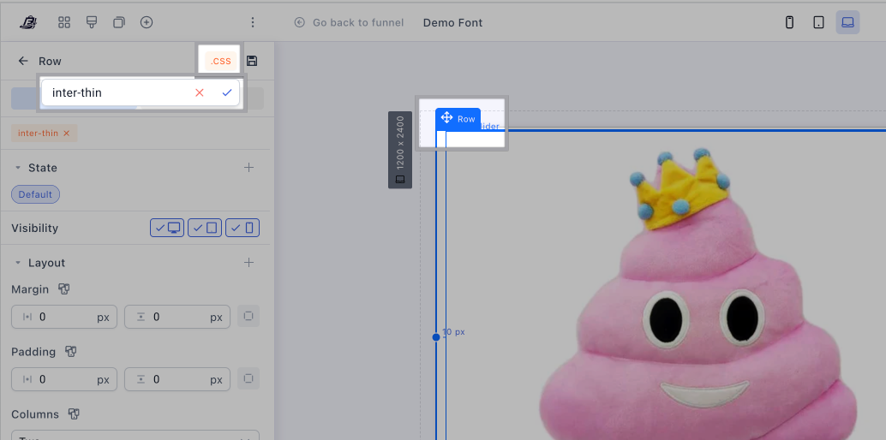The height and width of the screenshot is (440, 886).
Task: Switch to tablet device preview
Action: tap(818, 22)
